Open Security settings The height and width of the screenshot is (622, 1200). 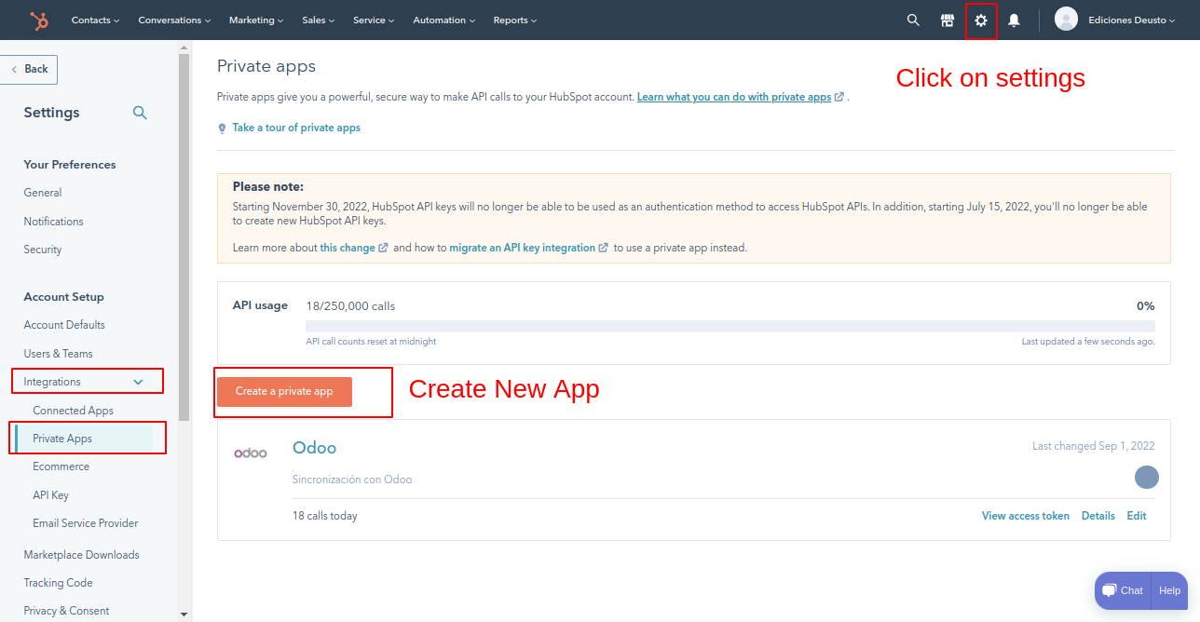coord(43,250)
